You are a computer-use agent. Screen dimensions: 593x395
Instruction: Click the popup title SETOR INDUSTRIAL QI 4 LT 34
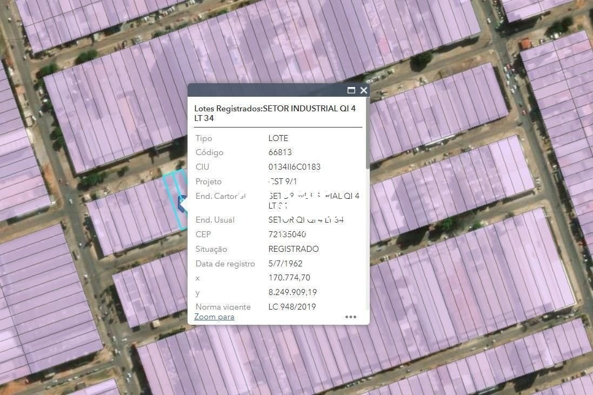point(275,113)
